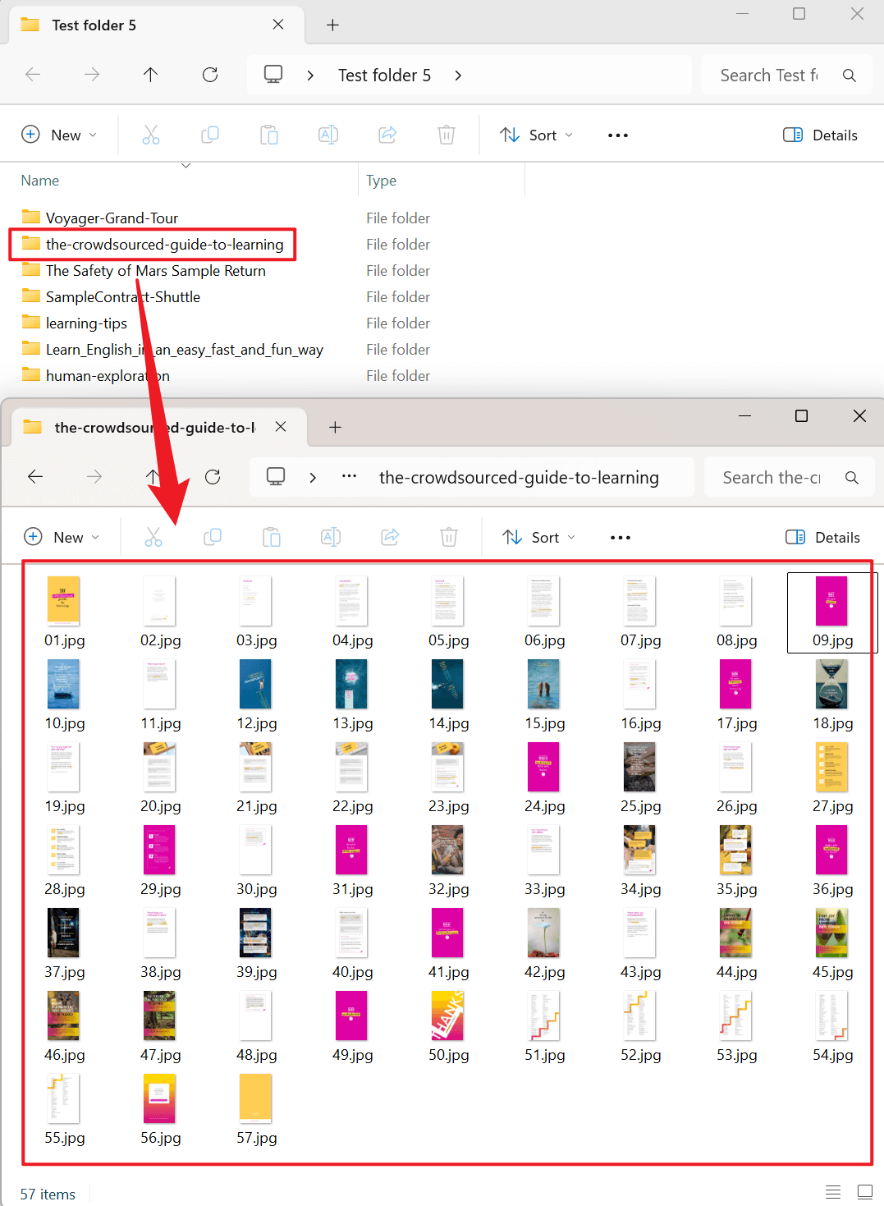Go up one level in lower window

coord(153,477)
